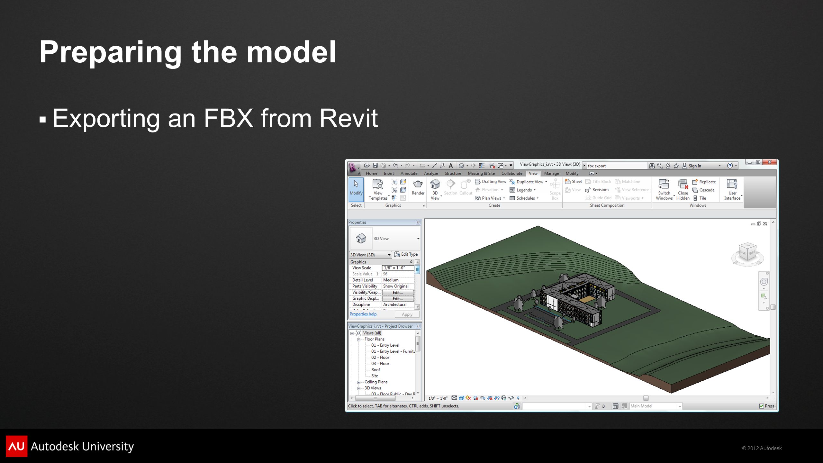Toggle the 'Press & Drag' checkbox in the status bar
This screenshot has height=463, width=823.
(x=761, y=406)
